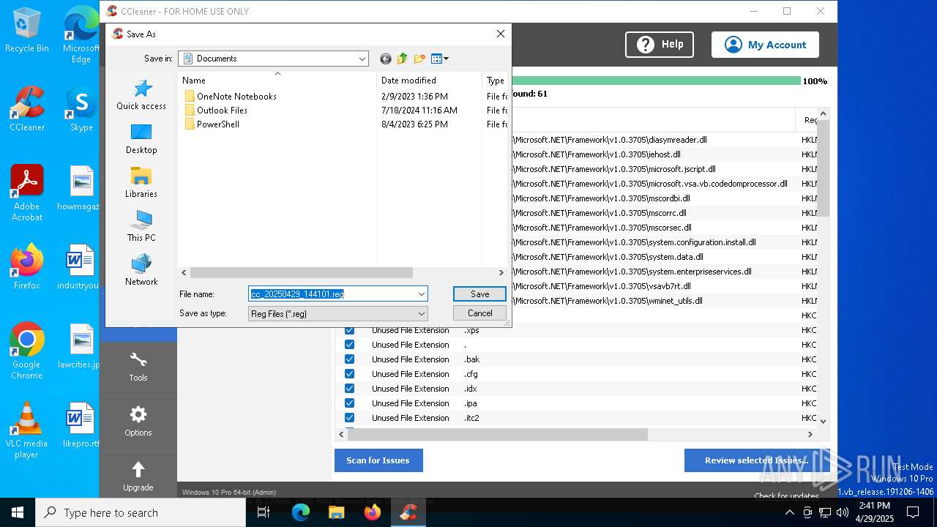Open the CCleaner Tools section

pyautogui.click(x=138, y=367)
